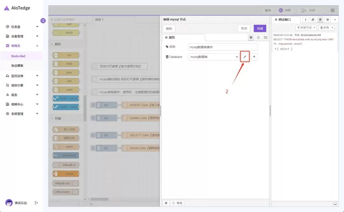The width and height of the screenshot is (344, 212).
Task: Log out using the exit icon
Action: point(36,203)
